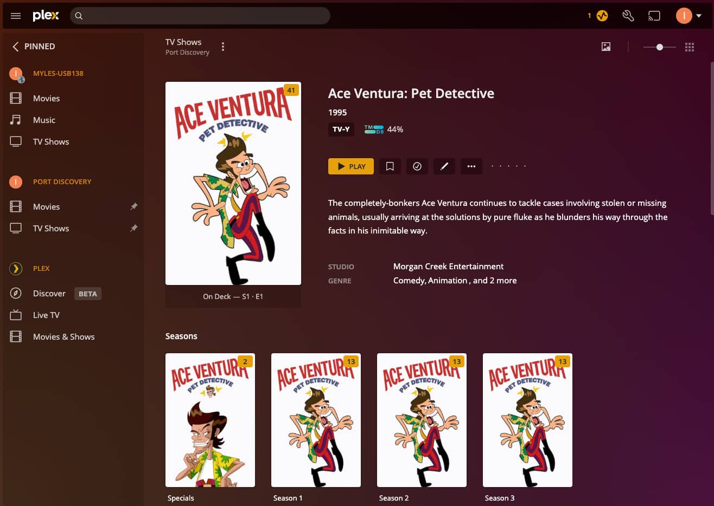This screenshot has height=506, width=714.
Task: Unpin TV Shows in Port Discovery
Action: click(134, 228)
